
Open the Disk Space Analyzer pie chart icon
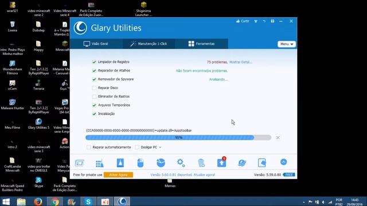pyautogui.click(x=161, y=163)
